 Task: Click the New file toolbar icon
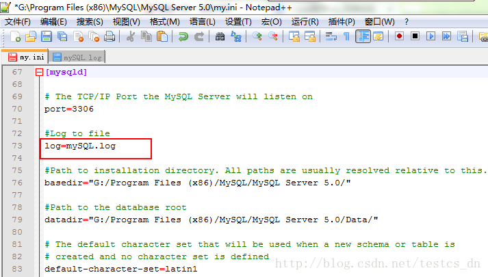[15, 36]
